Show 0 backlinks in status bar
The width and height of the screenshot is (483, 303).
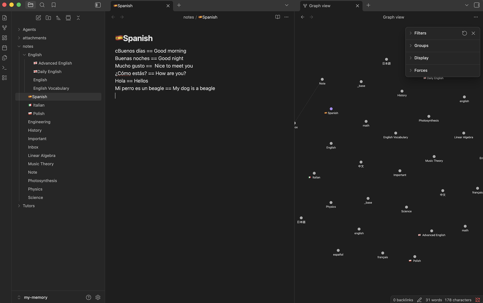(x=403, y=300)
